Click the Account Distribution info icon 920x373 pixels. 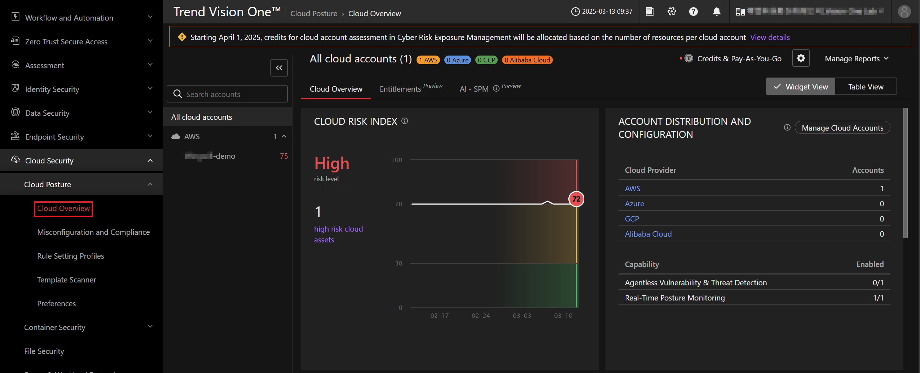pyautogui.click(x=787, y=128)
